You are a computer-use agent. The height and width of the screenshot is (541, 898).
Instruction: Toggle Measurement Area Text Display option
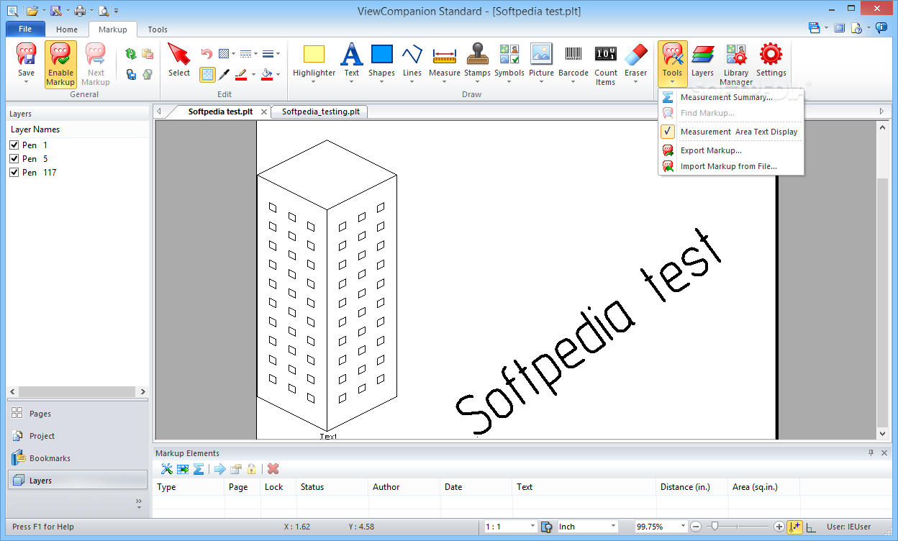(731, 132)
